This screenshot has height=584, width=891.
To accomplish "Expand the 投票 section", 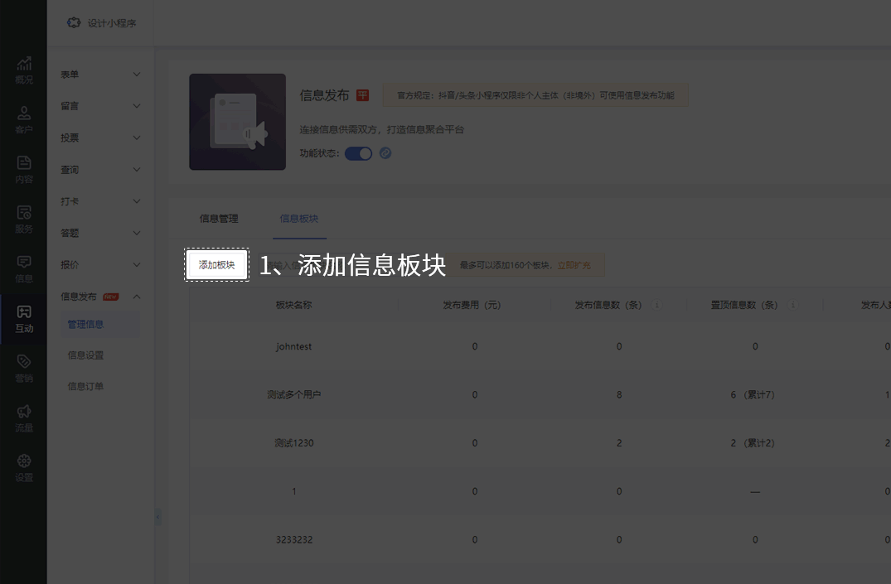I will click(99, 138).
